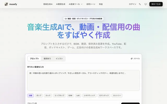
Task: Select the プロンプト tab
Action: pyautogui.click(x=34, y=58)
